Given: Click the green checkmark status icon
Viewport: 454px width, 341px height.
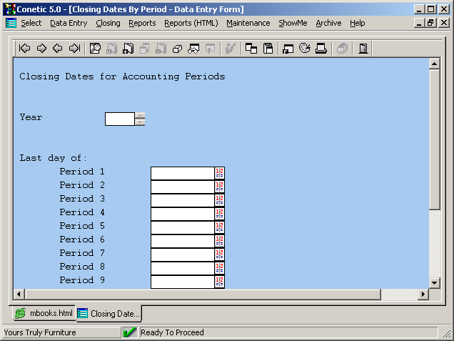Looking at the screenshot, I should point(130,332).
